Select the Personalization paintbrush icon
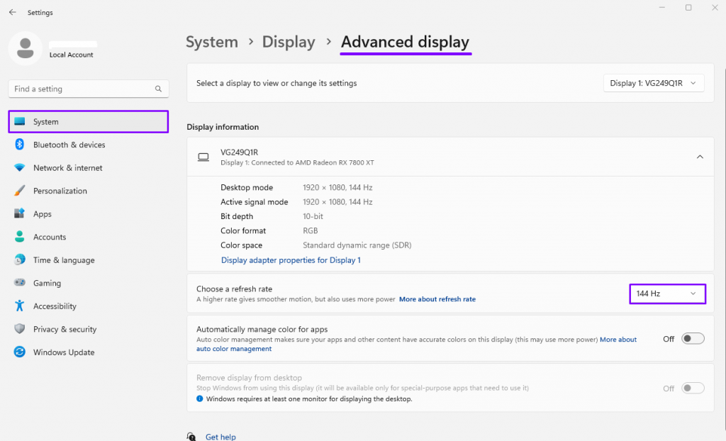The width and height of the screenshot is (726, 441). click(20, 191)
